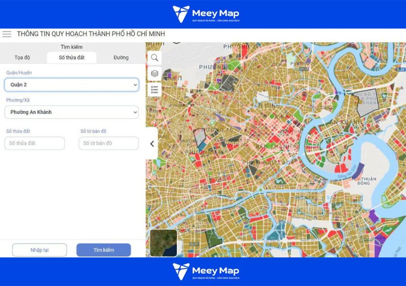Click the AN THUẬN ĐÔNG map label
406x286 pixels.
pos(364,181)
